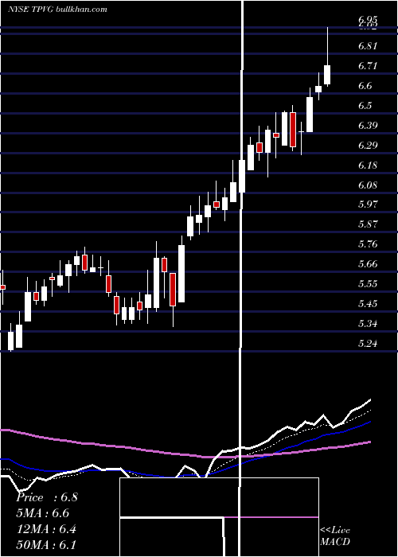Image resolution: width=398 pixels, height=557 pixels.
Task: Select the 5.76 price axis label
Action: point(368,244)
